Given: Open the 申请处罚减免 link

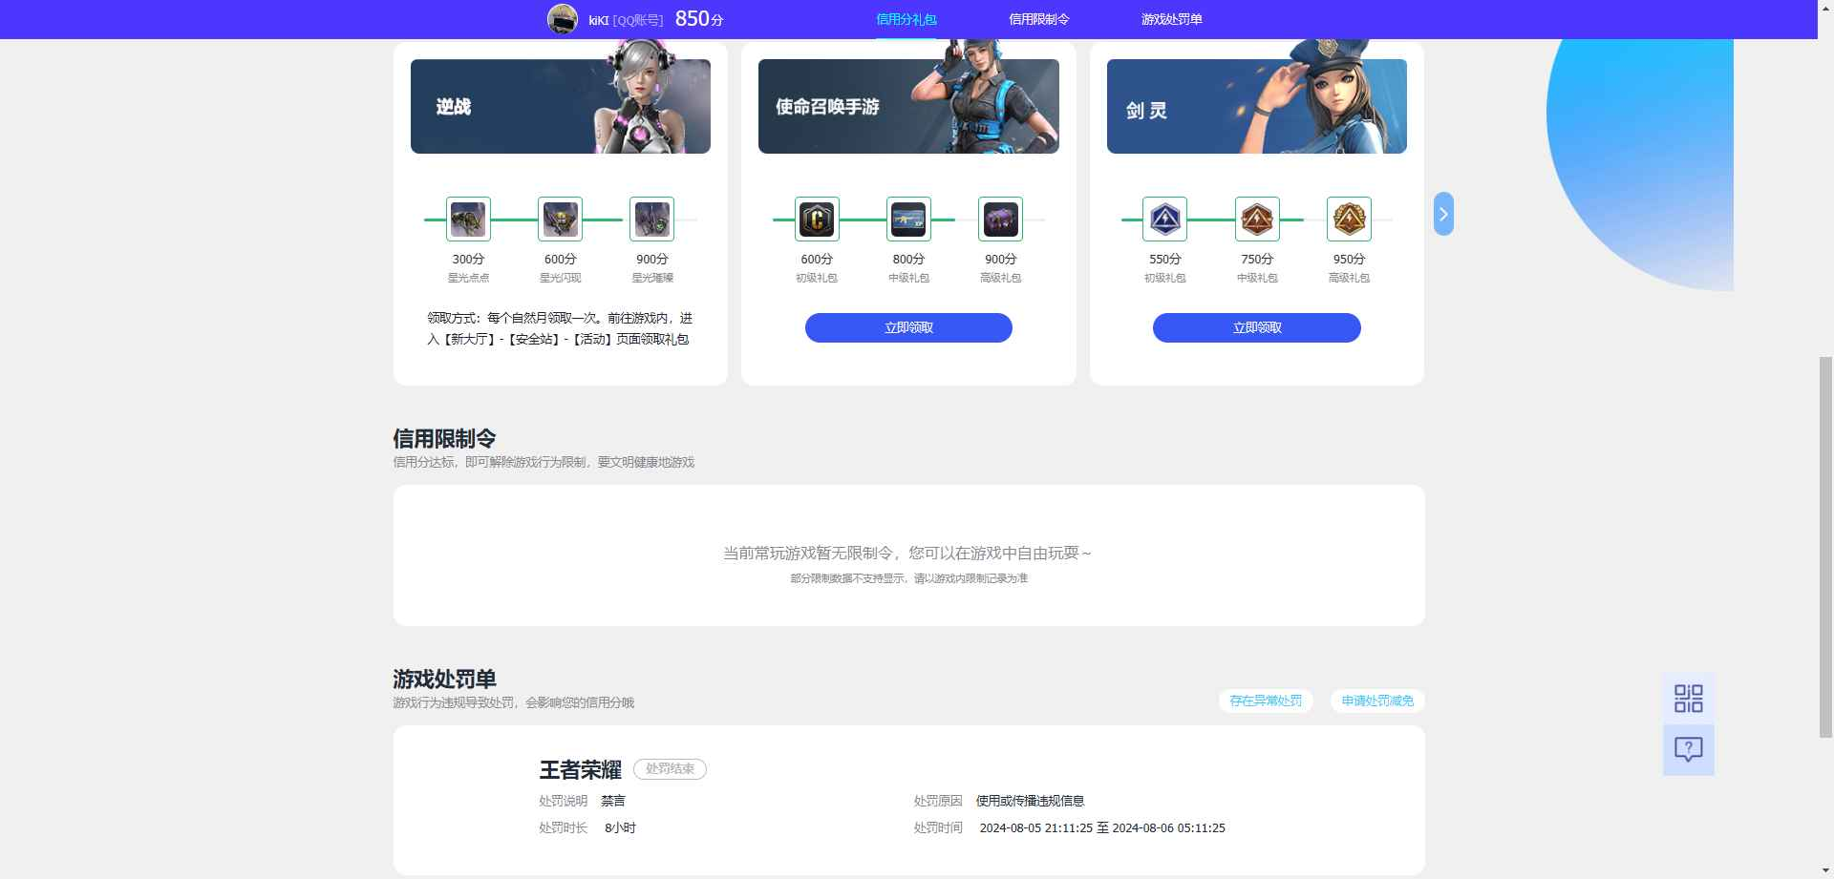Looking at the screenshot, I should pyautogui.click(x=1377, y=701).
